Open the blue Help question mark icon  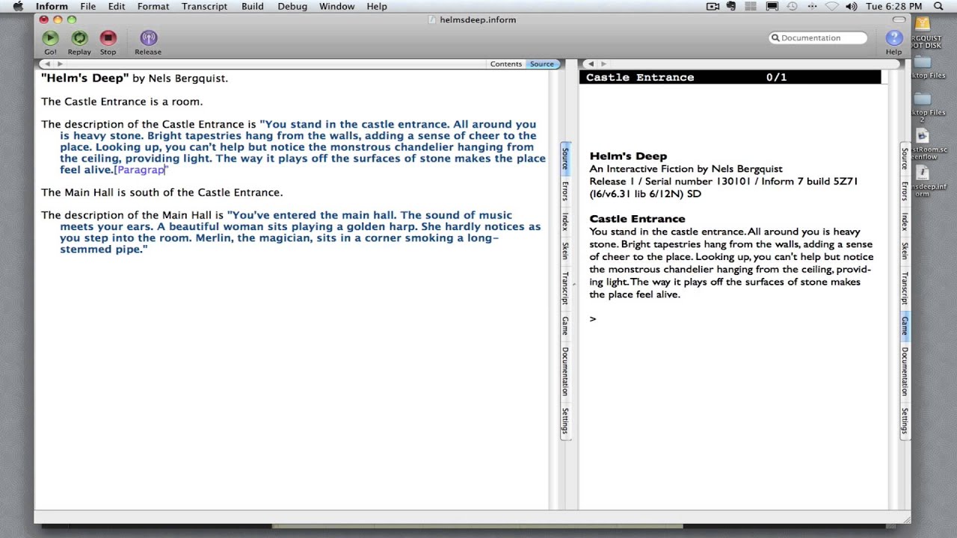coord(893,38)
